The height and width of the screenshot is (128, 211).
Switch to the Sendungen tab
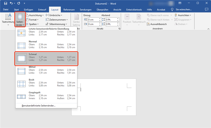(x=86, y=10)
